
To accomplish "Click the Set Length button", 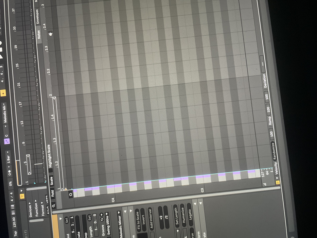I will 176,216.
